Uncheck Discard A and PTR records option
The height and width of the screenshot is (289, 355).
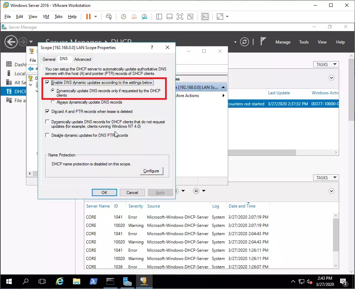[x=47, y=111]
